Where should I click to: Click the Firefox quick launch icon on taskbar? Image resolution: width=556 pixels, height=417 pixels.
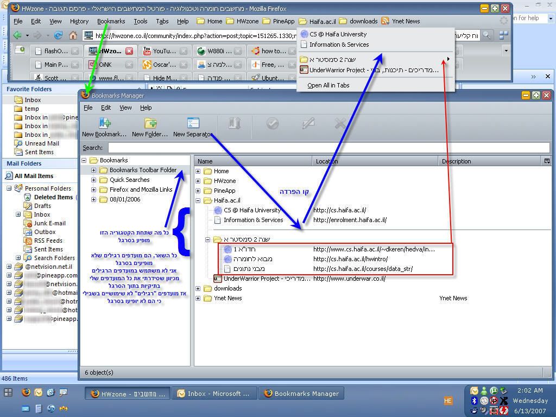point(26,392)
